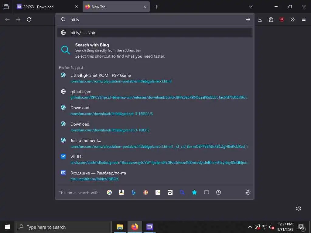
Task: Open LittleBigPlanet ROM | PSP Game suggestion
Action: [155, 78]
